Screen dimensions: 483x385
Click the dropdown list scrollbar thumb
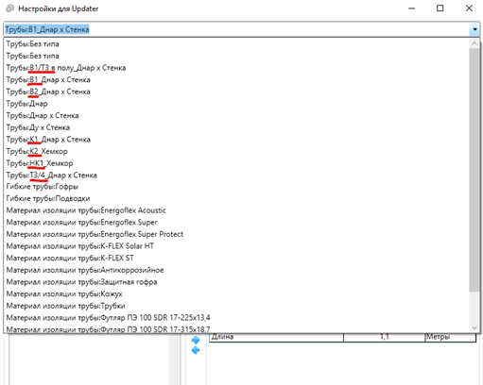point(474,170)
